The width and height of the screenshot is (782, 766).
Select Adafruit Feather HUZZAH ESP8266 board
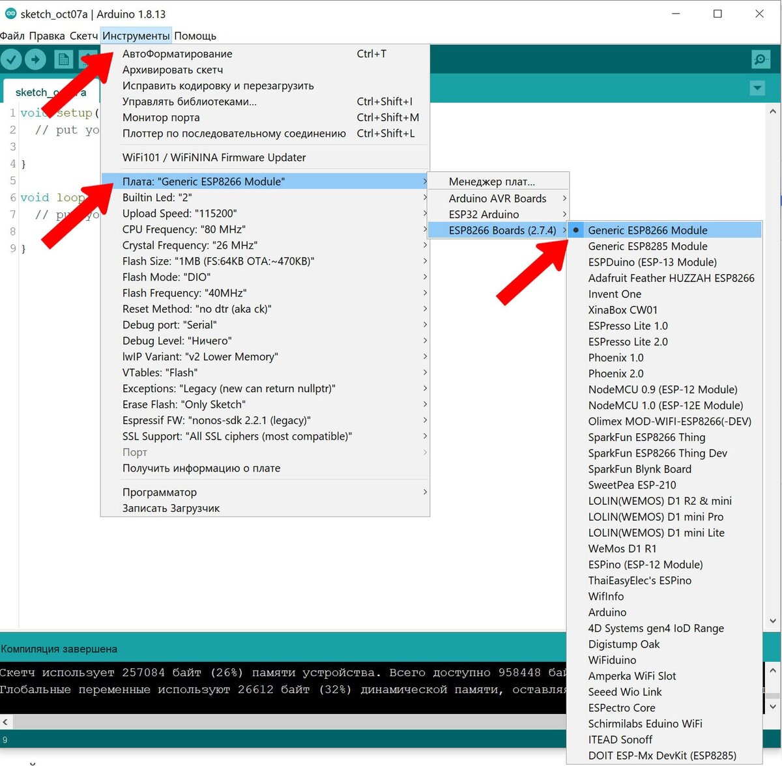664,278
